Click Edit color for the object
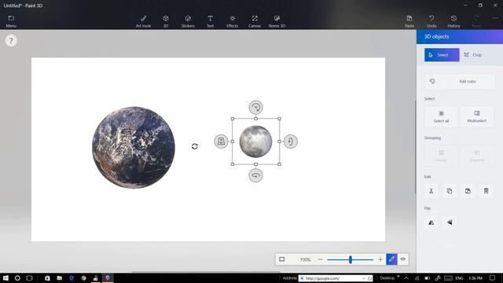Screen dimensions: 503x283 pyautogui.click(x=459, y=82)
